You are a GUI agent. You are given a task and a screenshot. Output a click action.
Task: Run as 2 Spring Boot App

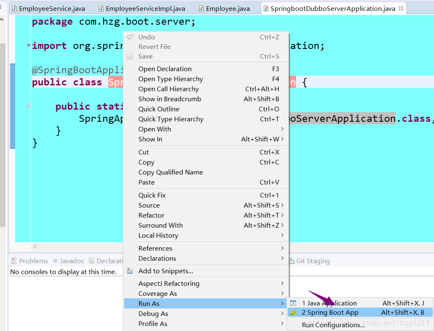pyautogui.click(x=360, y=313)
